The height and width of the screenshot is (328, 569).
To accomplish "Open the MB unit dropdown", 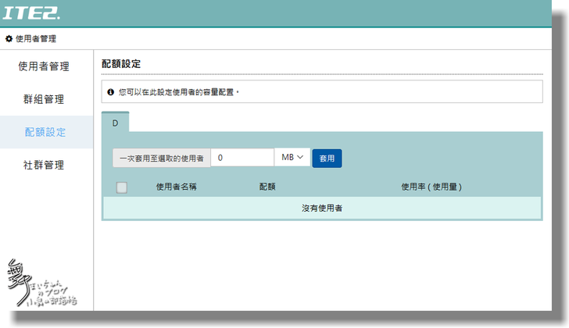I will (292, 158).
